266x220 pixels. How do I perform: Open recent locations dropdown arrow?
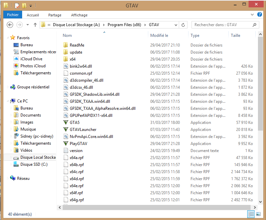click(x=28, y=25)
